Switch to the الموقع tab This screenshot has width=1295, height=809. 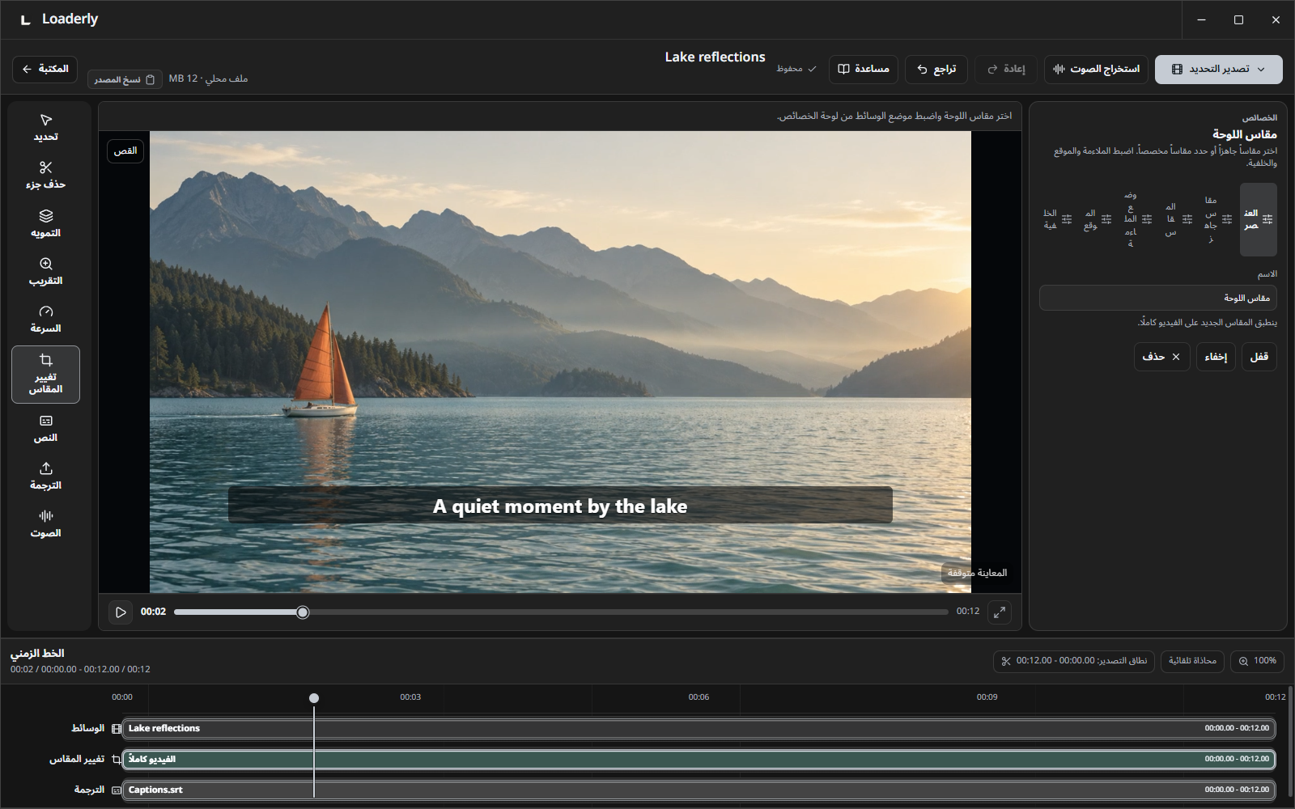pyautogui.click(x=1098, y=219)
